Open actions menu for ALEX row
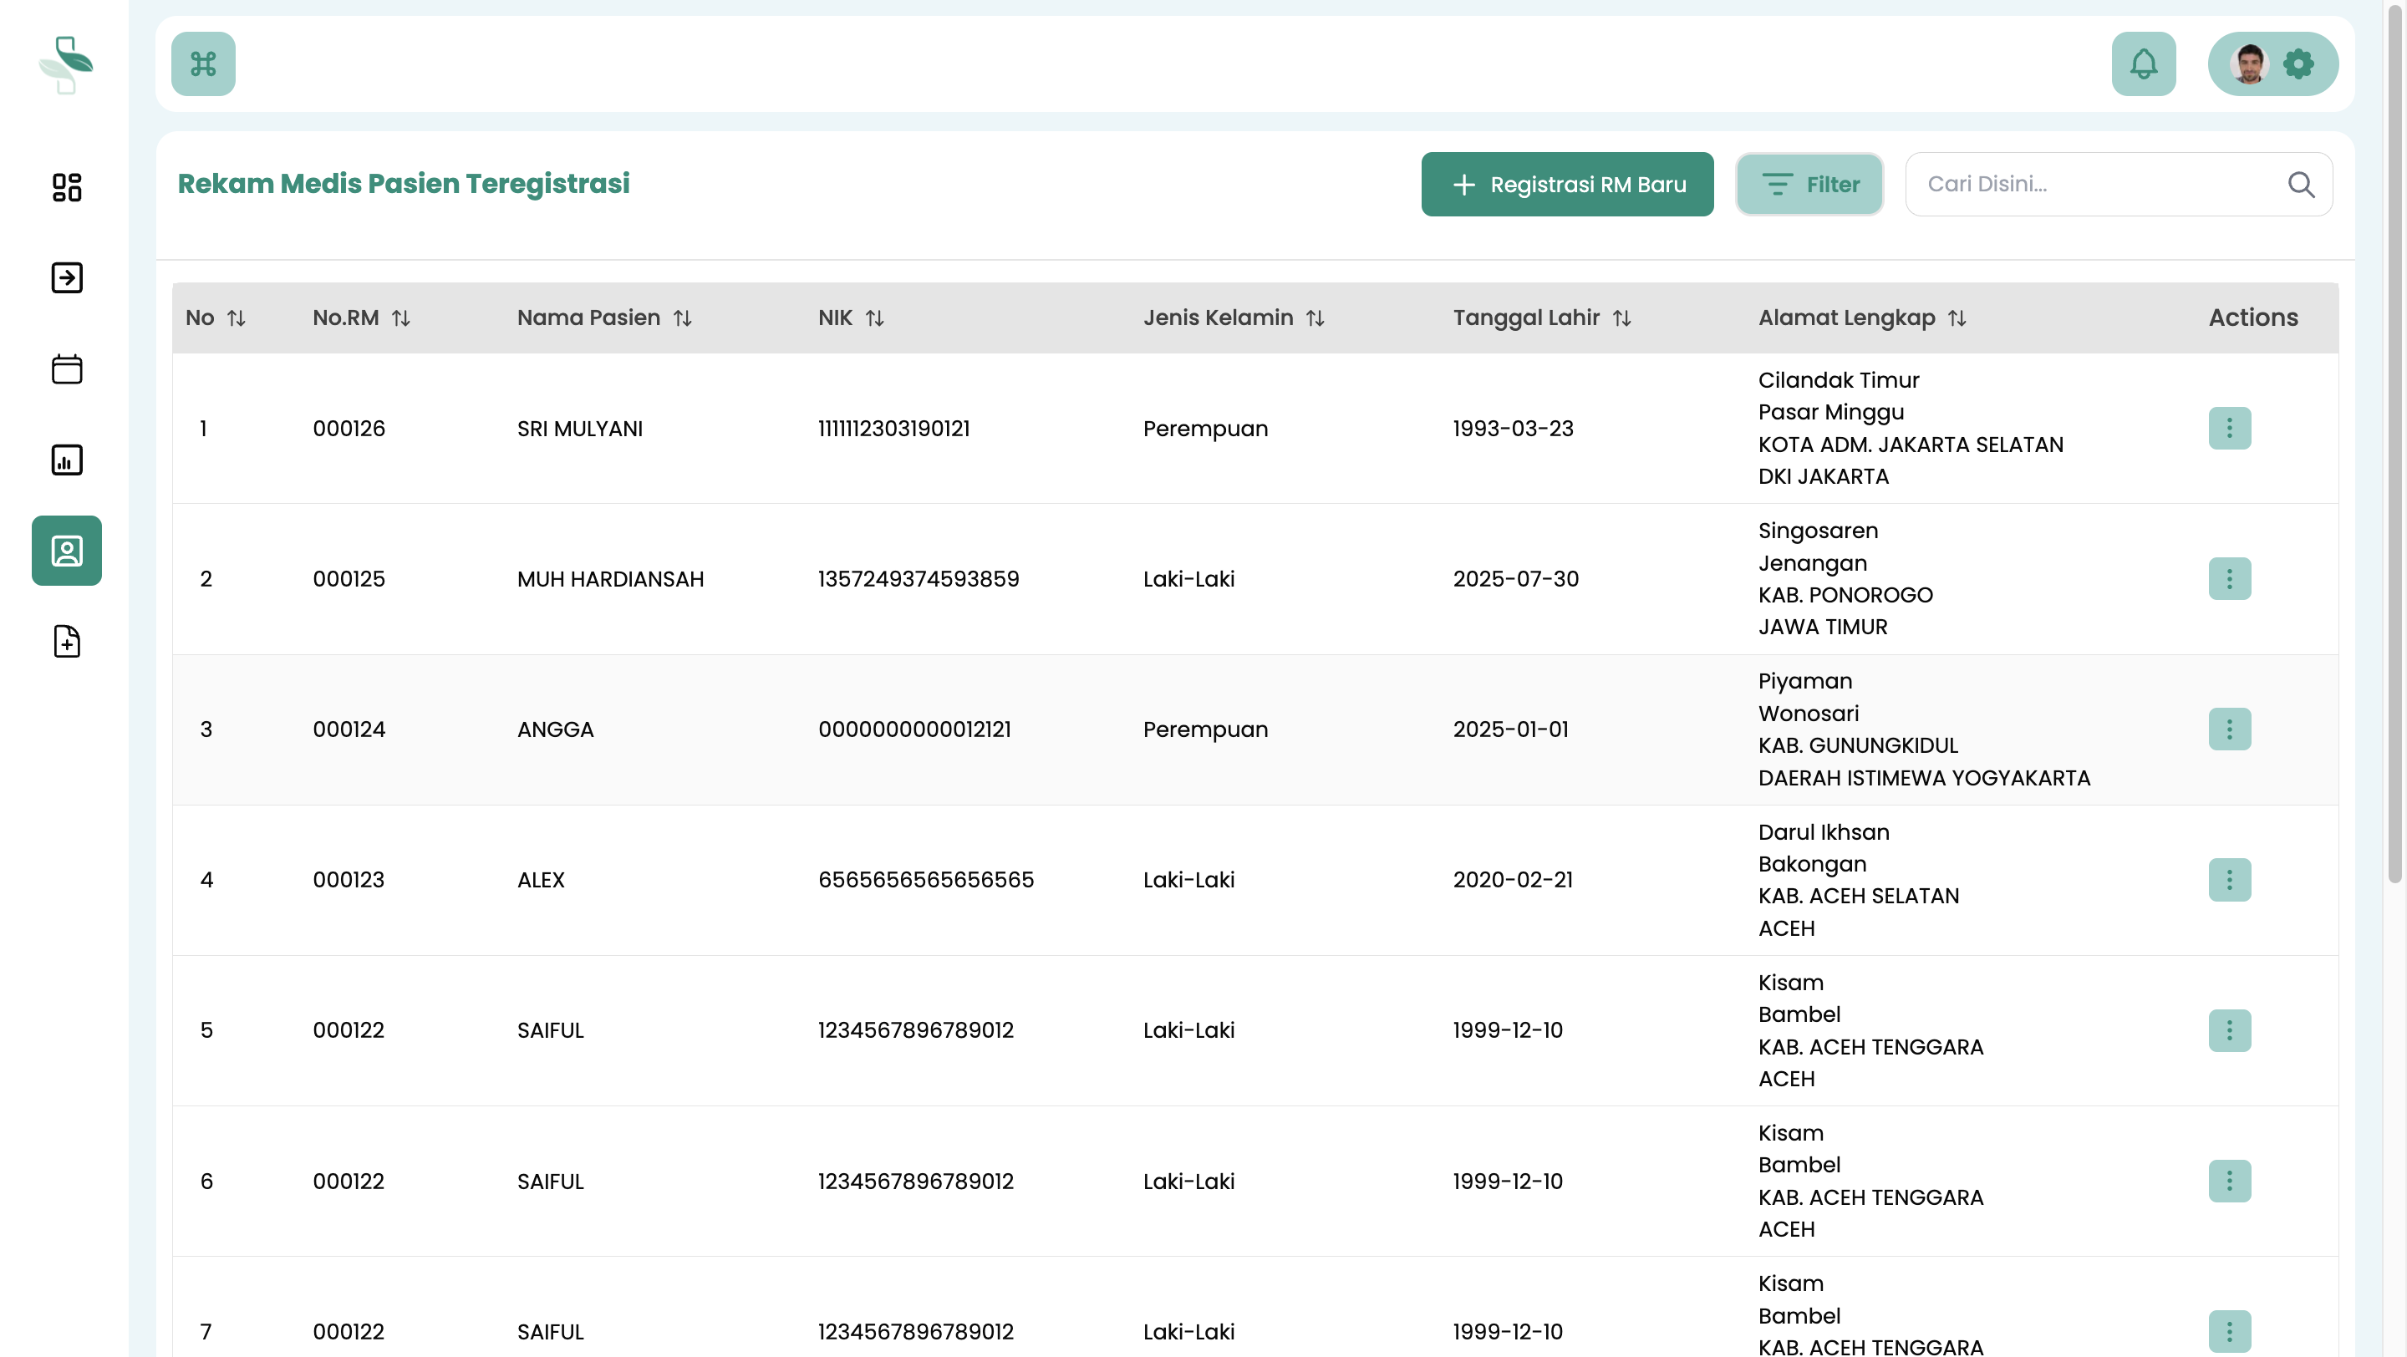This screenshot has width=2407, height=1357. [2231, 879]
